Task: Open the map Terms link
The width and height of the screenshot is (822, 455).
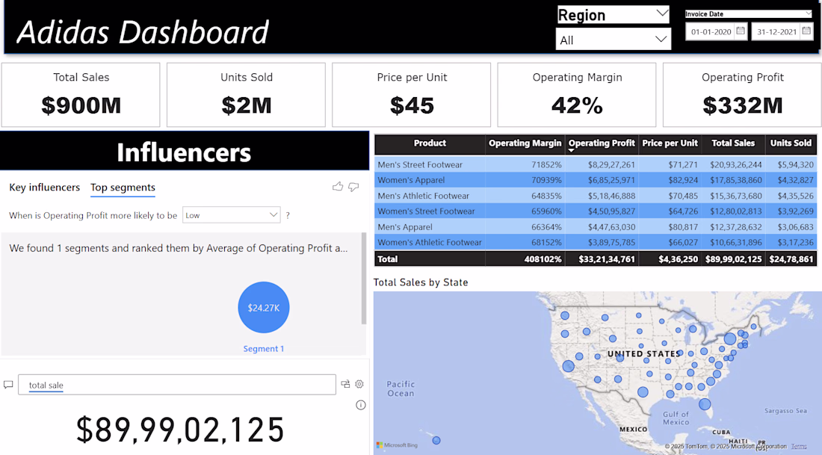Action: point(799,446)
